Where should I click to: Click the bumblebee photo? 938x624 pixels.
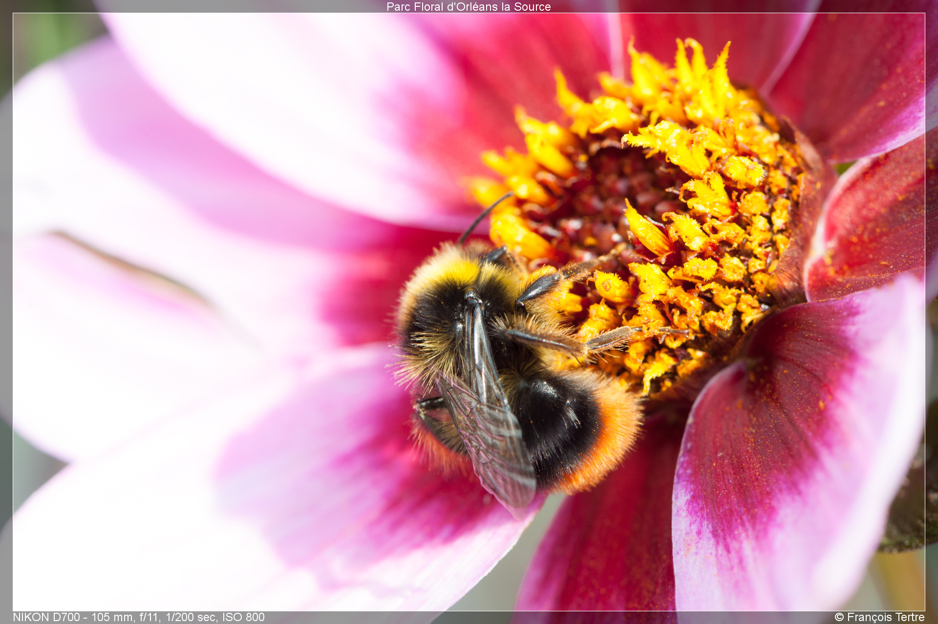click(469, 312)
